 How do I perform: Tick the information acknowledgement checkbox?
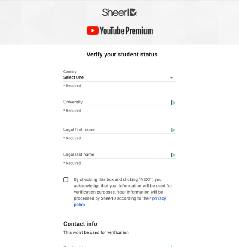(66, 180)
